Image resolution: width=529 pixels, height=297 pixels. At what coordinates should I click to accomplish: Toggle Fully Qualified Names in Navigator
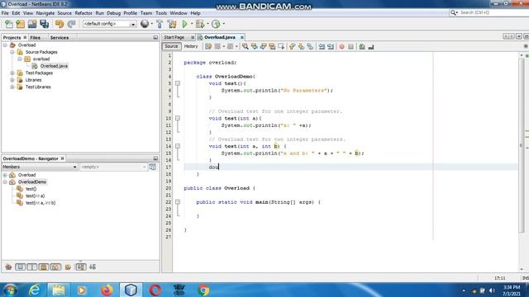pyautogui.click(x=68, y=267)
